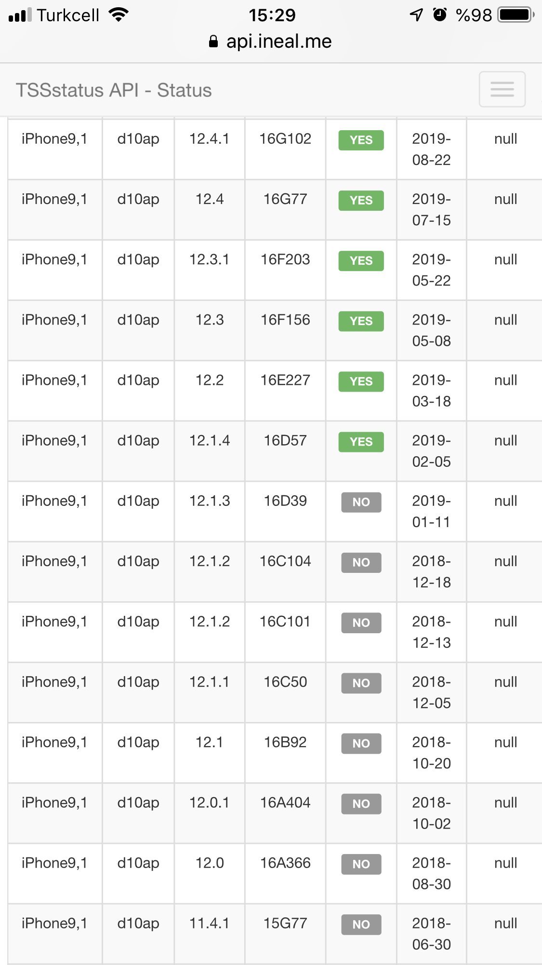Click the YES badge for firmware 16G77
The image size is (542, 965).
click(361, 200)
